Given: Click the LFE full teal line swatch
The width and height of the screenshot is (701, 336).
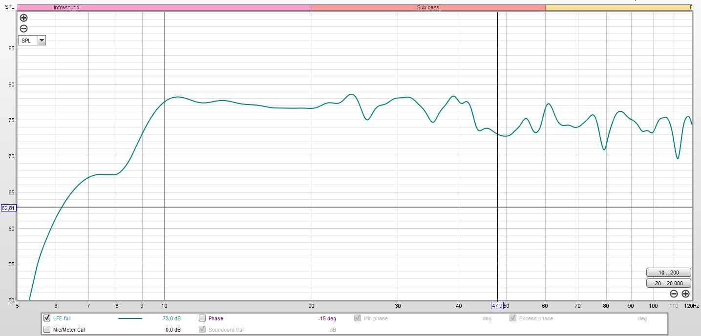Looking at the screenshot, I should (x=130, y=318).
